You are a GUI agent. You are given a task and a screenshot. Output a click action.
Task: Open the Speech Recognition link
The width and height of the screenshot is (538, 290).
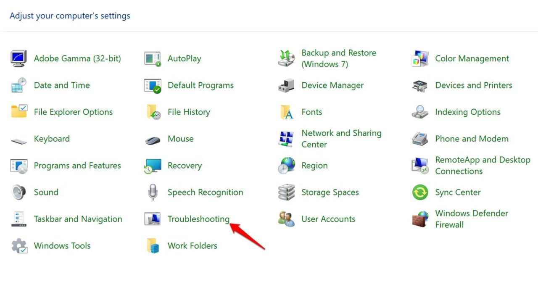coord(205,192)
